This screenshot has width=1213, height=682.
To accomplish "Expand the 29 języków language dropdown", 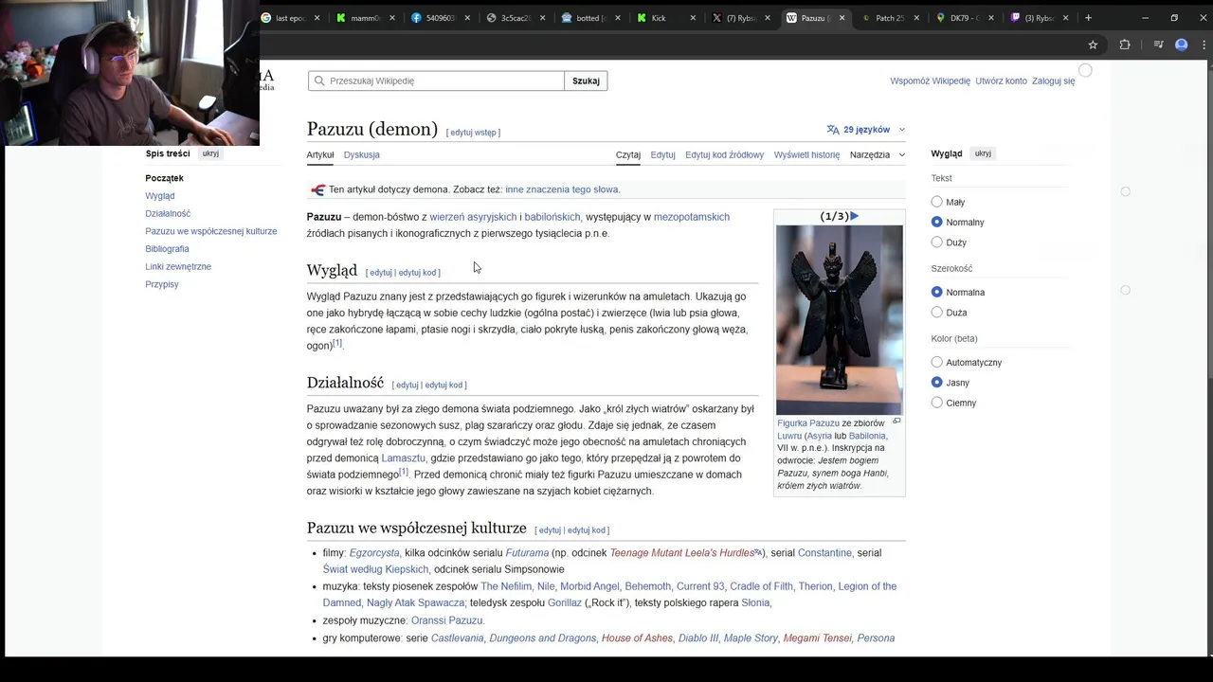I will point(866,130).
